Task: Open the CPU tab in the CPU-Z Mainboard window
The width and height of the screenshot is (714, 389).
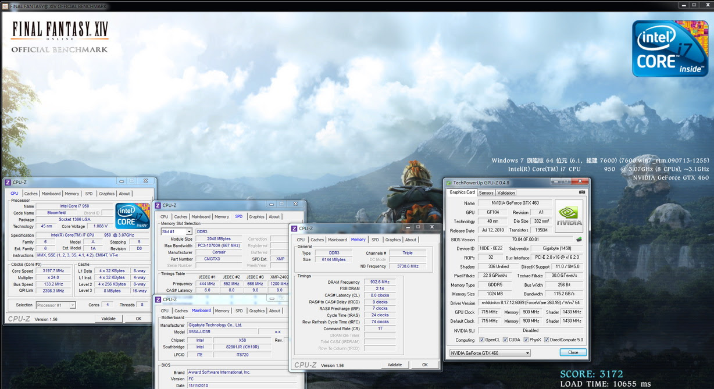Action: pos(165,311)
